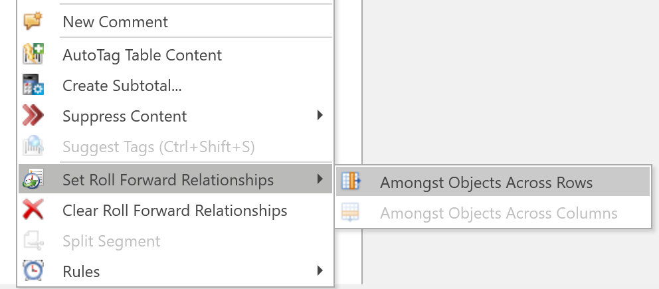Click the AutoTag Table Content barcode icon
The height and width of the screenshot is (289, 659).
[x=33, y=54]
